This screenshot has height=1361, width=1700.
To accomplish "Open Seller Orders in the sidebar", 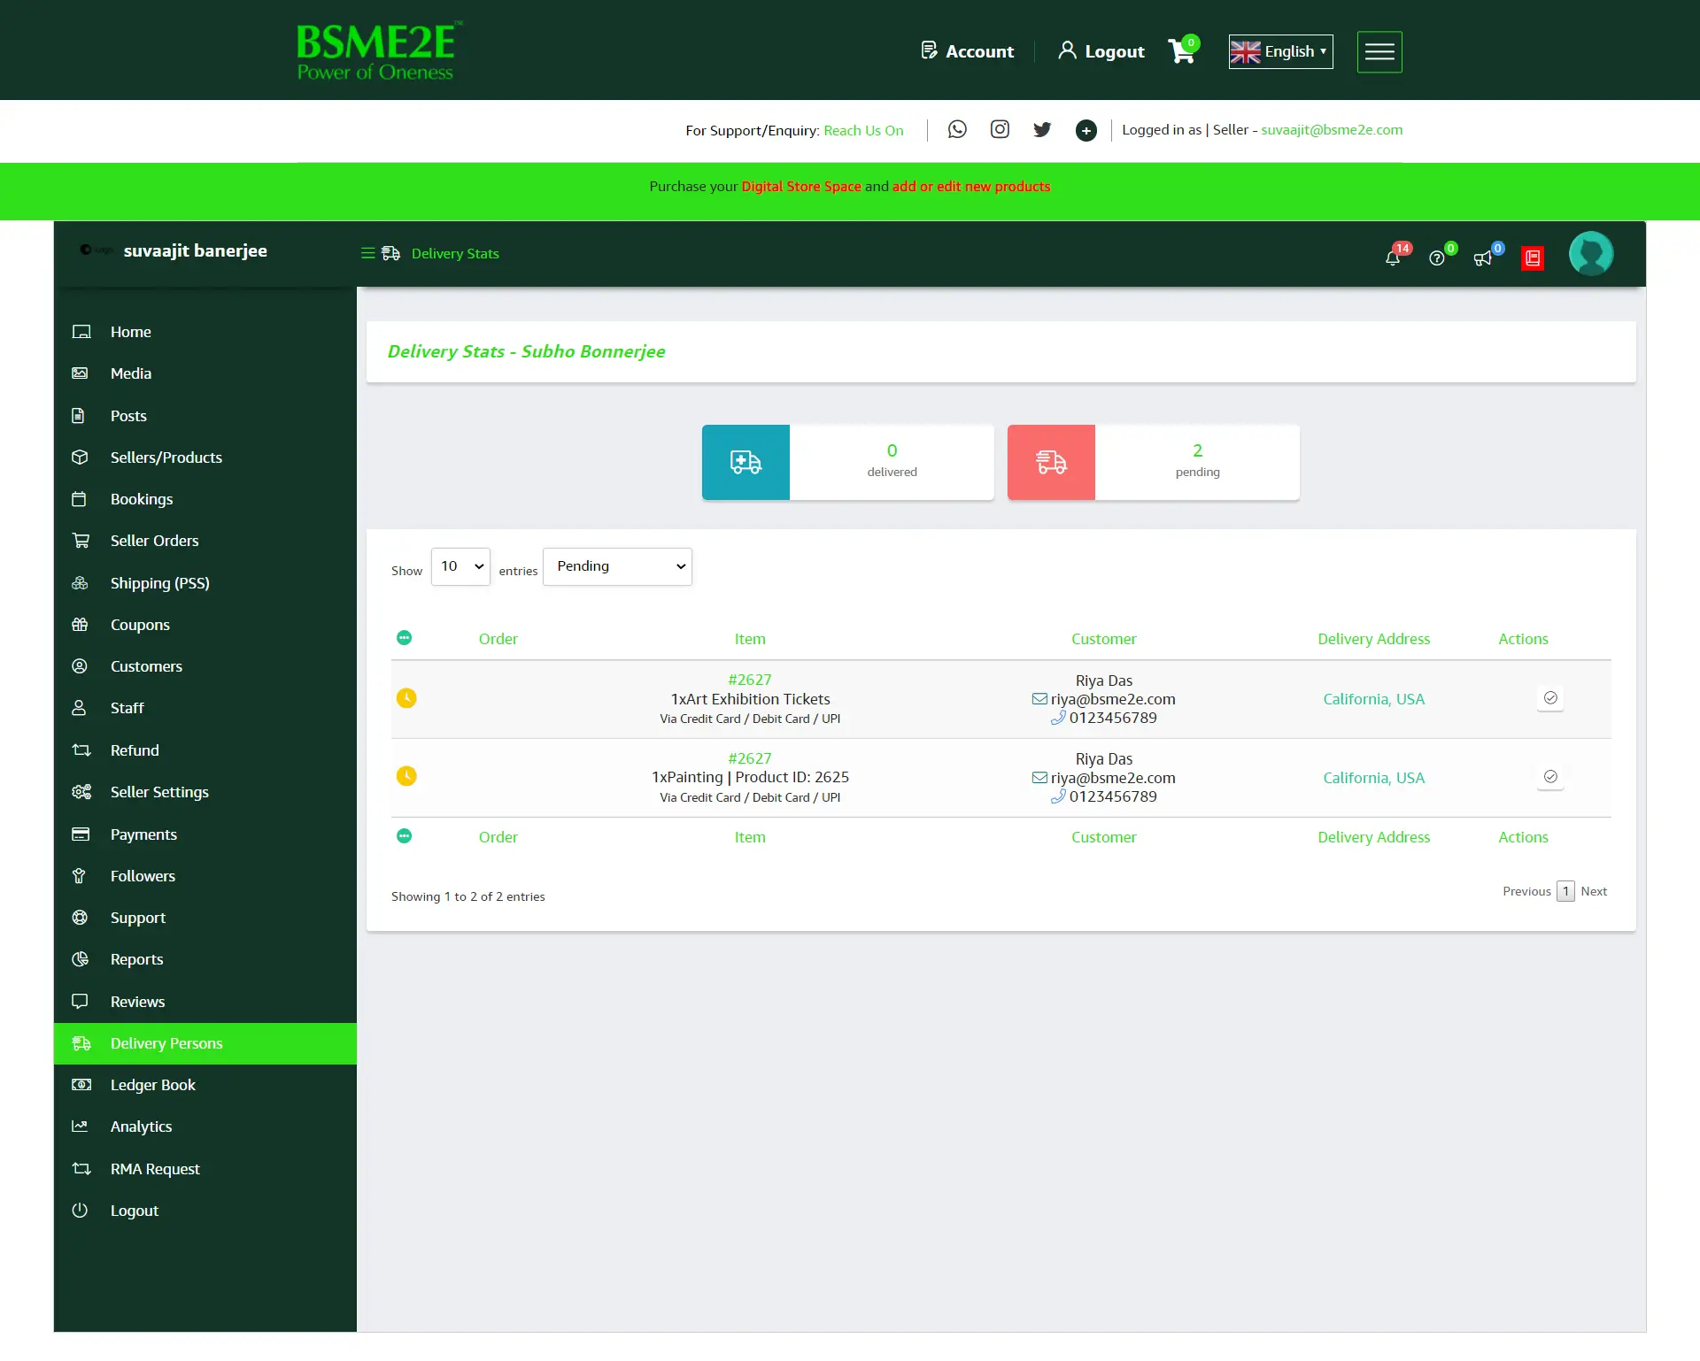I will (x=205, y=541).
